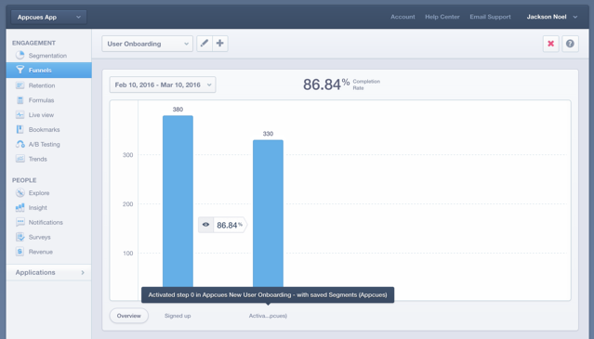
Task: Open the Appcues App project dropdown
Action: click(x=49, y=17)
